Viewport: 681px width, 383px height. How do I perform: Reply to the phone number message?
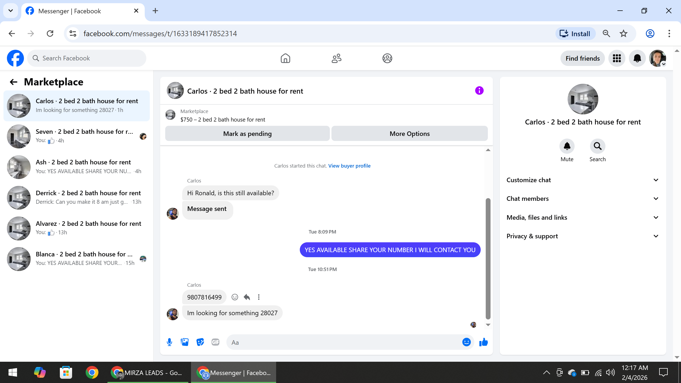247,297
